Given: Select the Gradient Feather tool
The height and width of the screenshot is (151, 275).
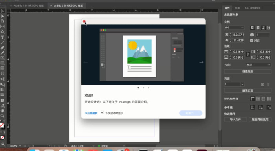Looking at the screenshot, I should click(2, 95).
